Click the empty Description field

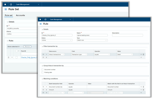(x=128, y=35)
